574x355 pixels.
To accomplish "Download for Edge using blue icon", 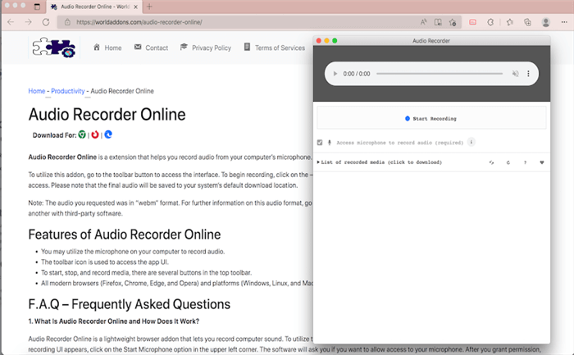I will (x=108, y=134).
